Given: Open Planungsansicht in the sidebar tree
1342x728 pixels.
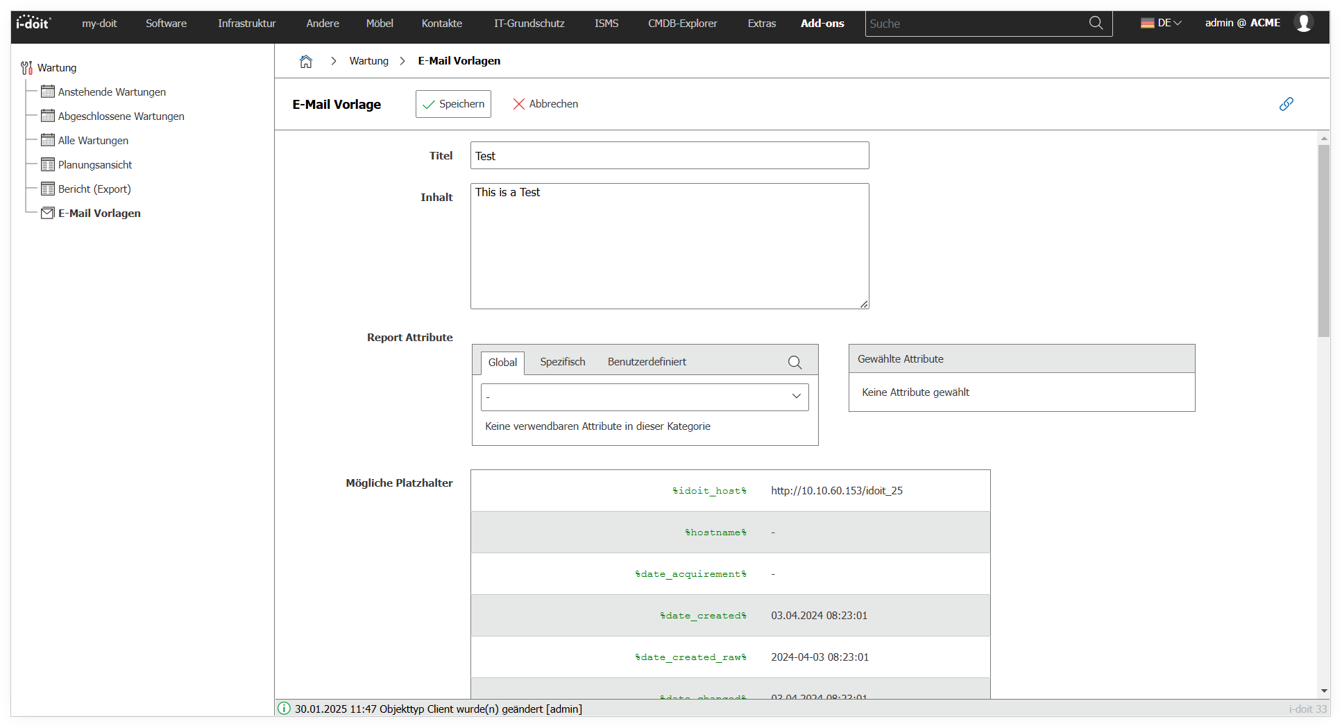Looking at the screenshot, I should click(94, 165).
